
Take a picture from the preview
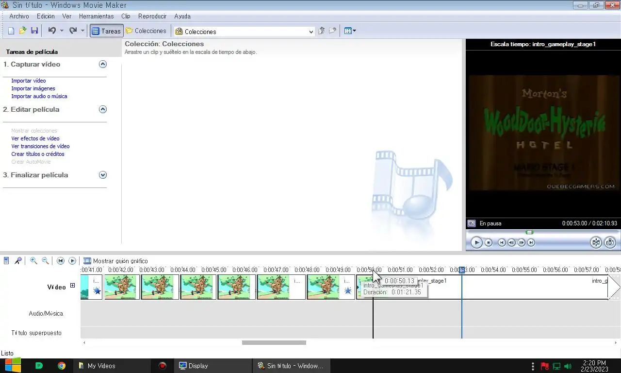[x=610, y=242]
